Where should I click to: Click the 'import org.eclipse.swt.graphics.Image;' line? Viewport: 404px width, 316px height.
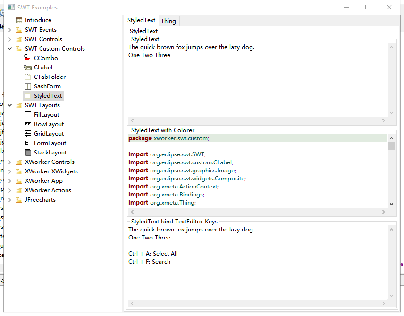(x=182, y=171)
